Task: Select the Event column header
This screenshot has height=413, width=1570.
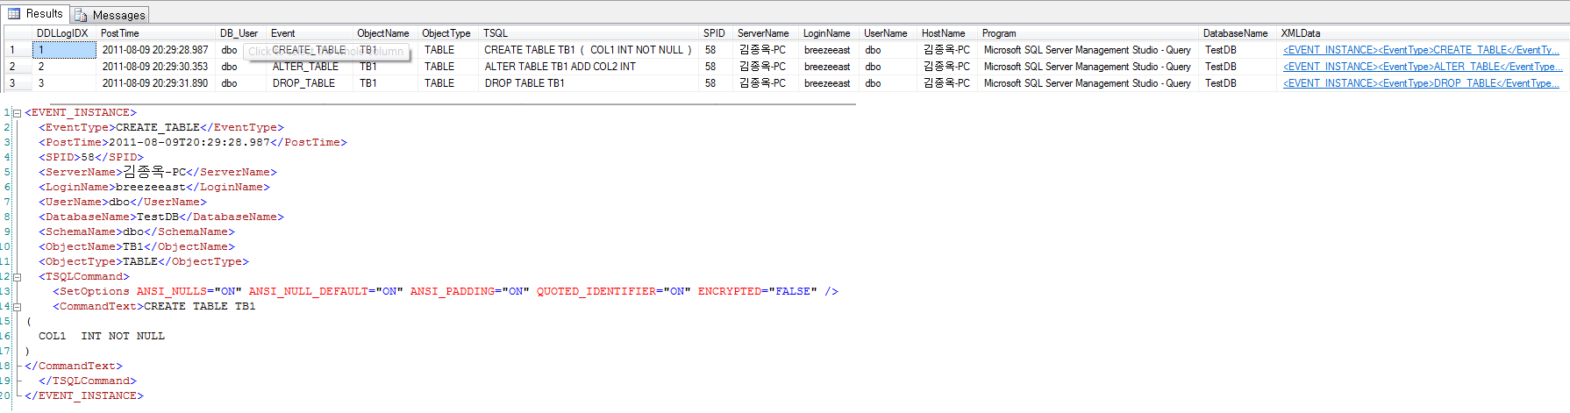Action: tap(310, 33)
